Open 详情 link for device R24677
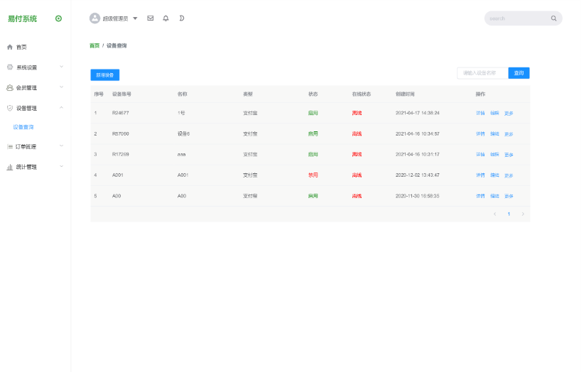Image resolution: width=584 pixels, height=372 pixels. pos(480,113)
